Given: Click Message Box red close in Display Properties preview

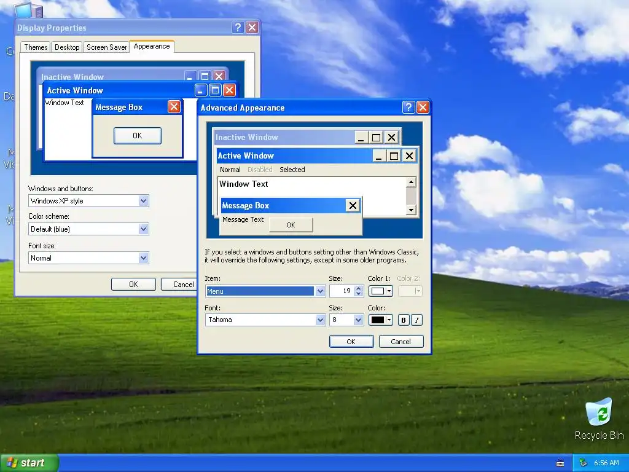Looking at the screenshot, I should tap(174, 107).
